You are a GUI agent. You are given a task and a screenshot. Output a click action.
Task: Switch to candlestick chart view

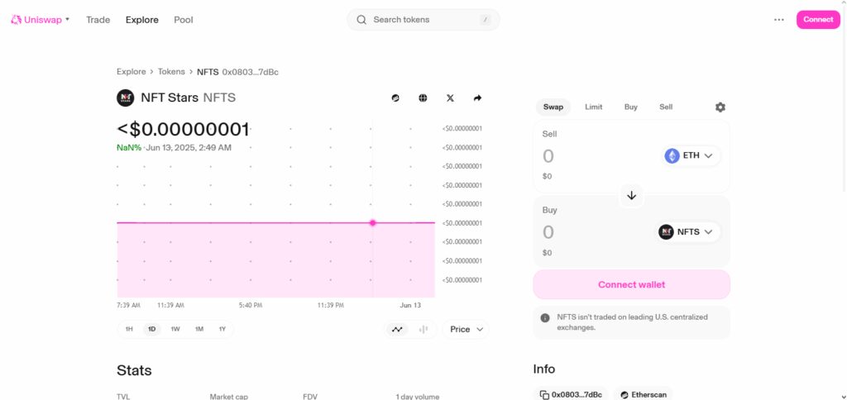423,329
